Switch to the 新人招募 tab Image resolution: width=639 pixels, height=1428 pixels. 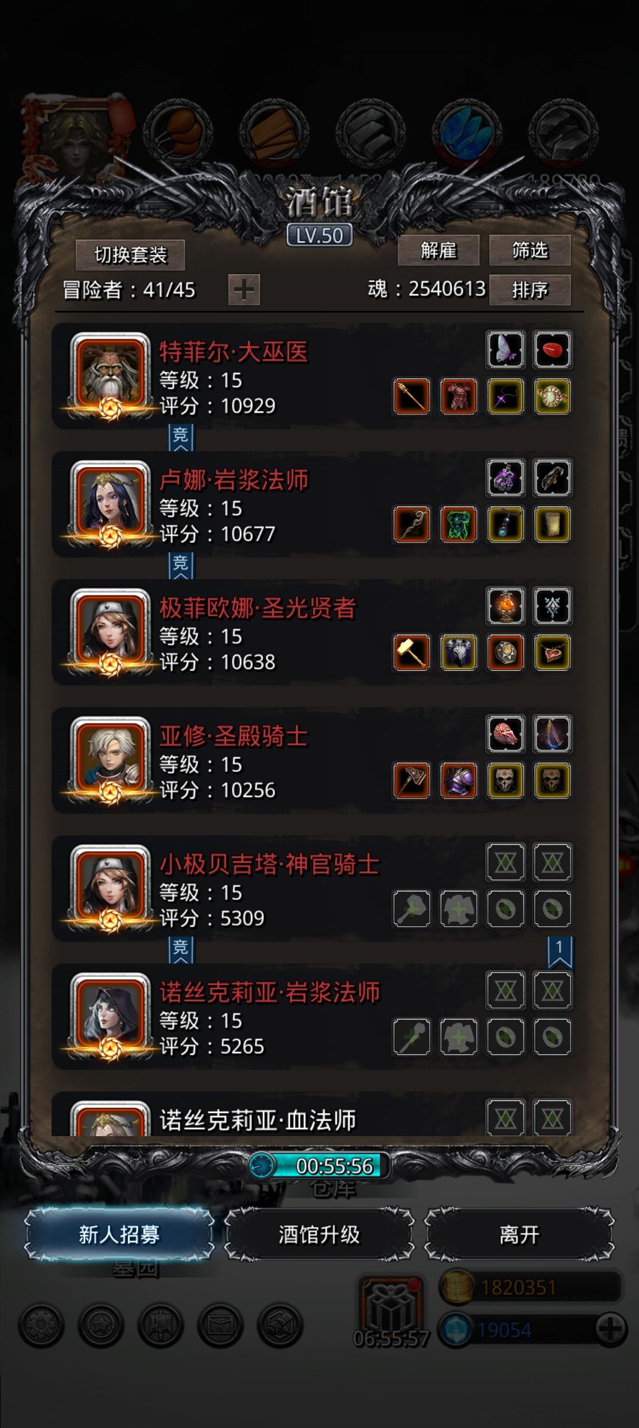(119, 1234)
